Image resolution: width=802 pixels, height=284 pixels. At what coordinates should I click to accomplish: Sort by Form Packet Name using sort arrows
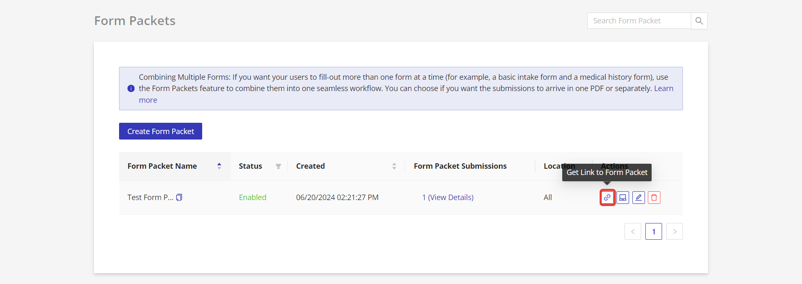tap(219, 166)
